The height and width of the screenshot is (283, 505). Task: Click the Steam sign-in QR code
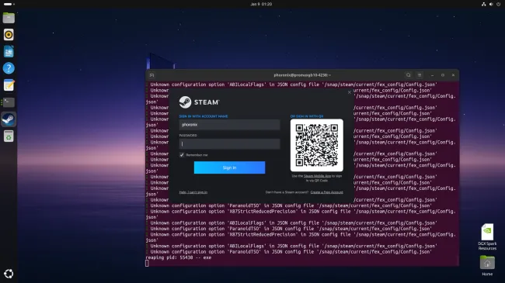(316, 145)
